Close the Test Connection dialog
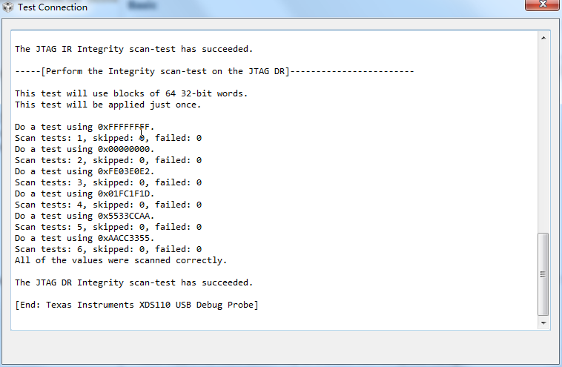562x367 pixels. [542, 5]
